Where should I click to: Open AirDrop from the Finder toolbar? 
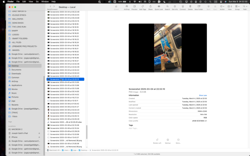pos(127,7)
